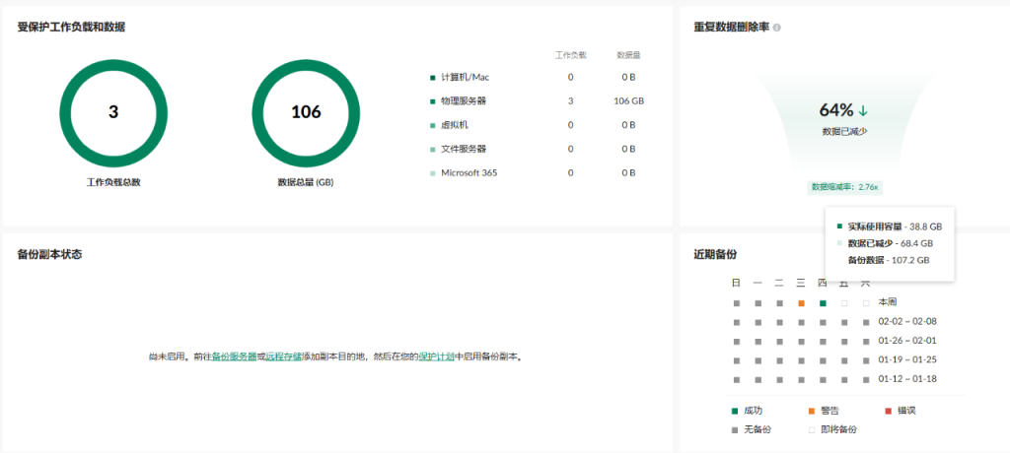Screen dimensions: 1010x453
Task: Click the 数据缩减率: 2.76x badge
Action: (844, 186)
